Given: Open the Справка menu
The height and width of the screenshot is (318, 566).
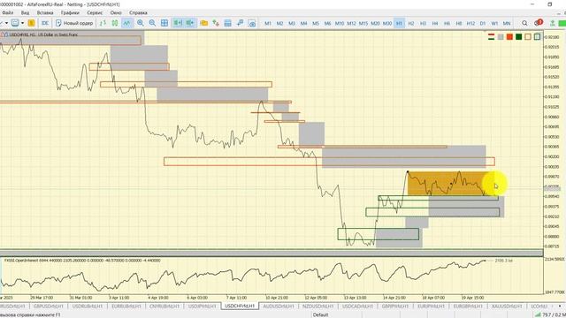Looking at the screenshot, I should [138, 12].
